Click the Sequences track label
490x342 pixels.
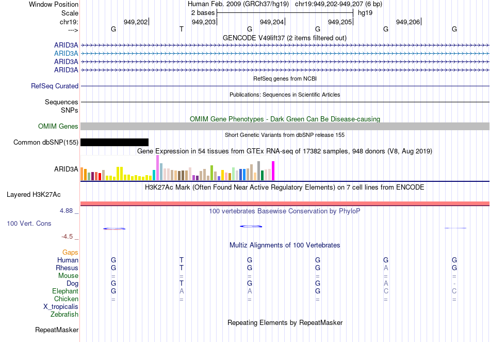click(x=61, y=102)
